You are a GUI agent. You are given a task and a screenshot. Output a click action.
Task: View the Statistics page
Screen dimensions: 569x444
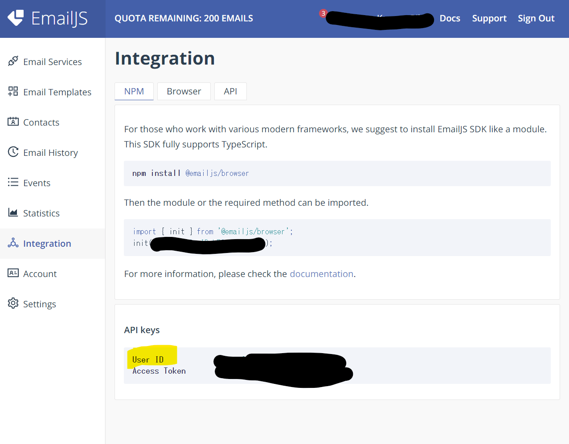(x=53, y=213)
